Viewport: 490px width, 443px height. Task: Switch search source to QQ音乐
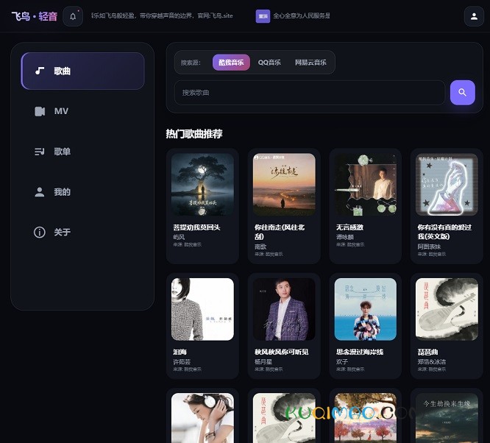pos(269,63)
